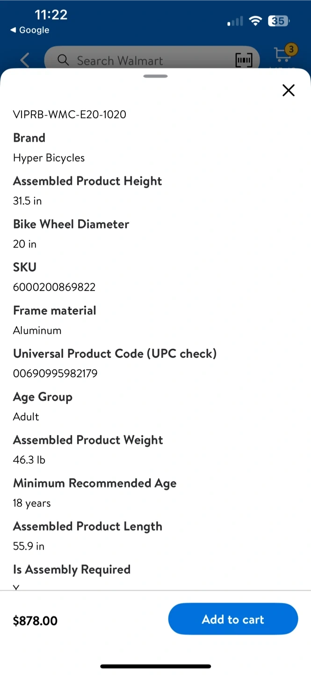Screen dimensions: 311x675
Task: Tap the Wi-Fi status icon
Action: click(255, 21)
